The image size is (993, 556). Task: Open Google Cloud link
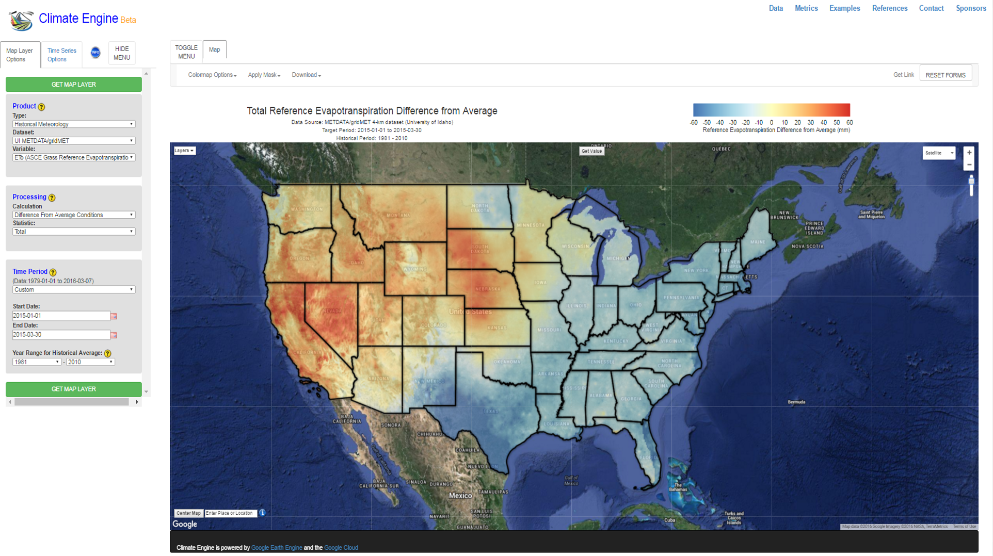[x=341, y=548]
